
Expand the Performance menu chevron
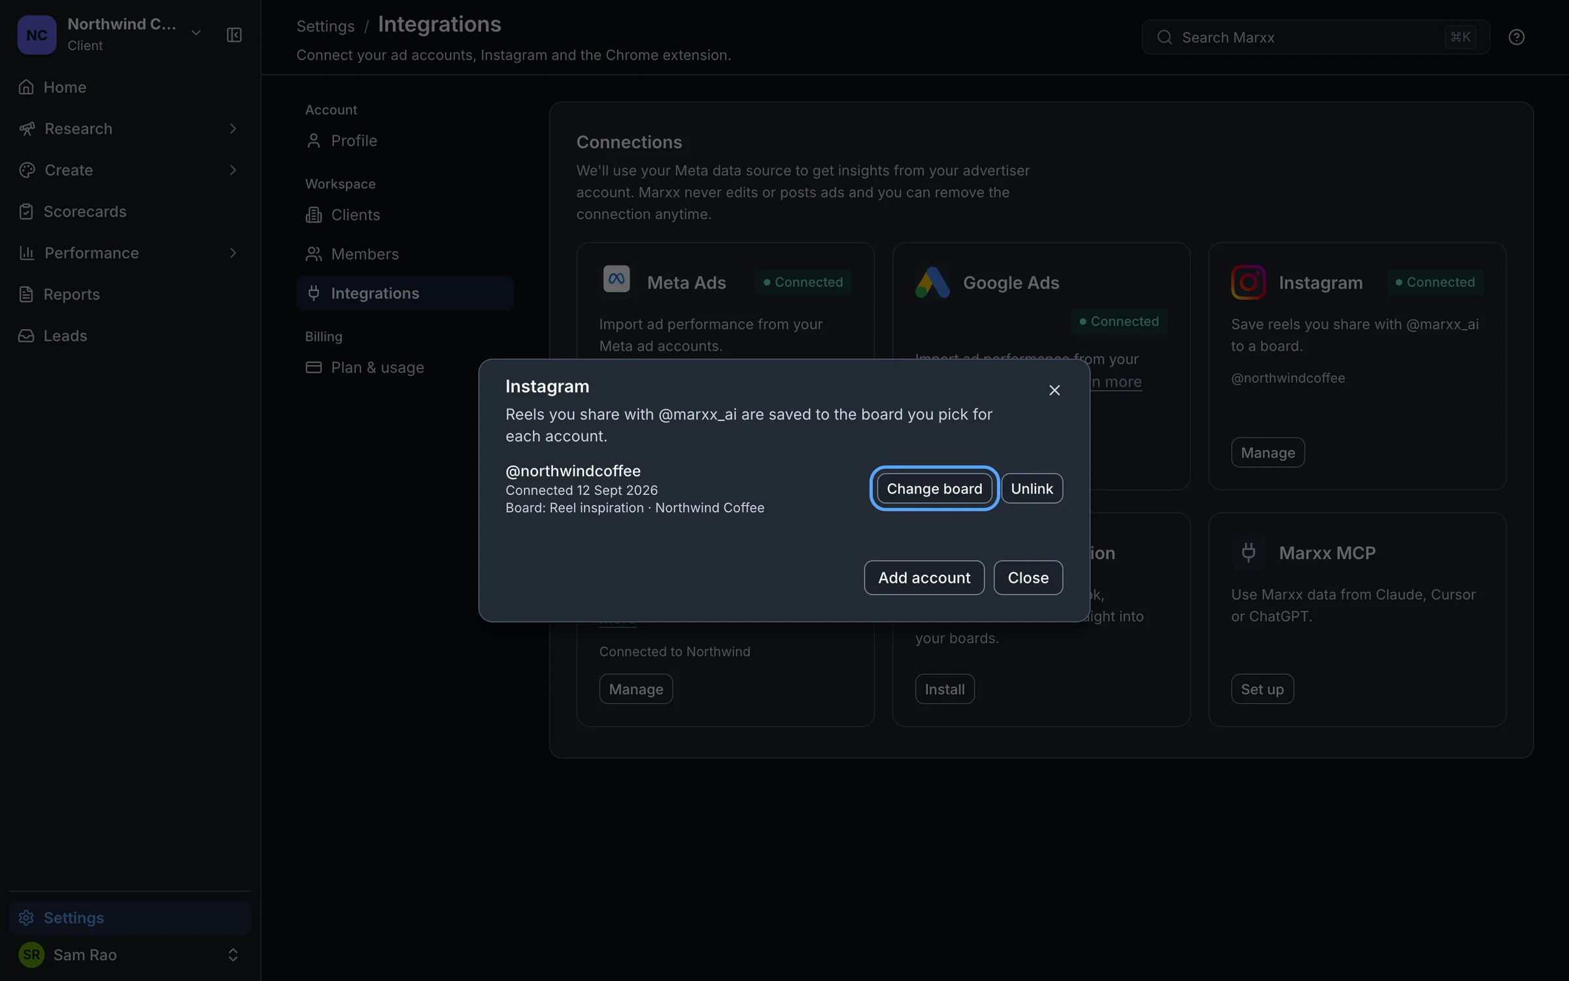(233, 253)
